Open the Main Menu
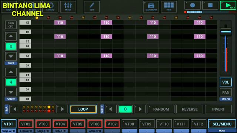237x133 pixels. click(x=151, y=7)
